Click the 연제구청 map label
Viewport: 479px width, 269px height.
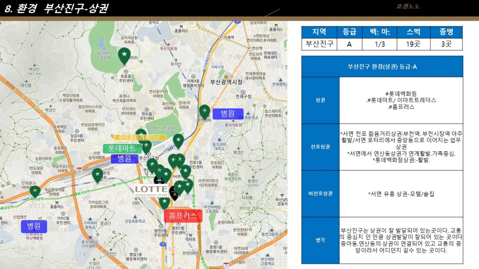[243, 96]
